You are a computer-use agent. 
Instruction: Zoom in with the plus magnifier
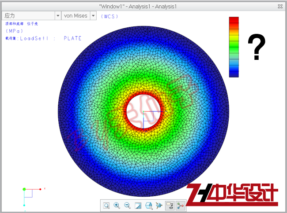click(117, 206)
